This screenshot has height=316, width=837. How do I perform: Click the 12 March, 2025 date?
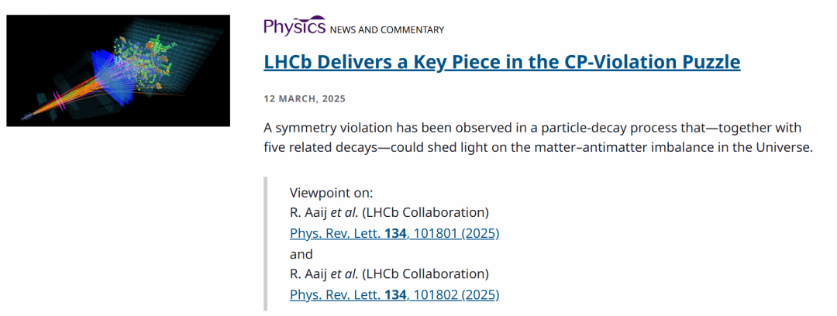(x=305, y=99)
